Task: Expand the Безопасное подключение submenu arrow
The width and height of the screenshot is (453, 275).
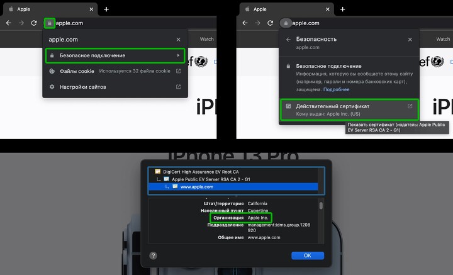Action: (x=178, y=55)
